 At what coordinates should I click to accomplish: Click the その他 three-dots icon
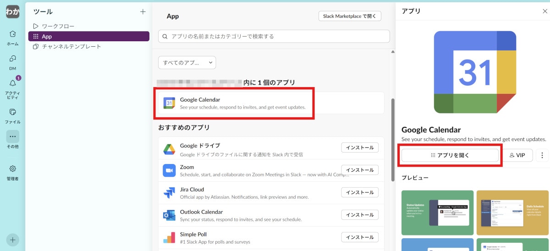click(x=12, y=136)
